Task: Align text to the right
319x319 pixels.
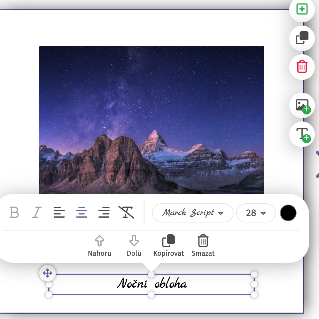Action: [104, 212]
